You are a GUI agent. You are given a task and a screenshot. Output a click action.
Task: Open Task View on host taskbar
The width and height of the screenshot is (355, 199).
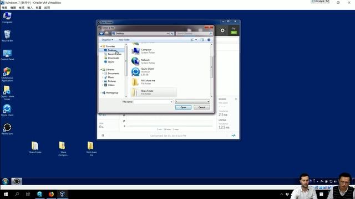(28, 194)
